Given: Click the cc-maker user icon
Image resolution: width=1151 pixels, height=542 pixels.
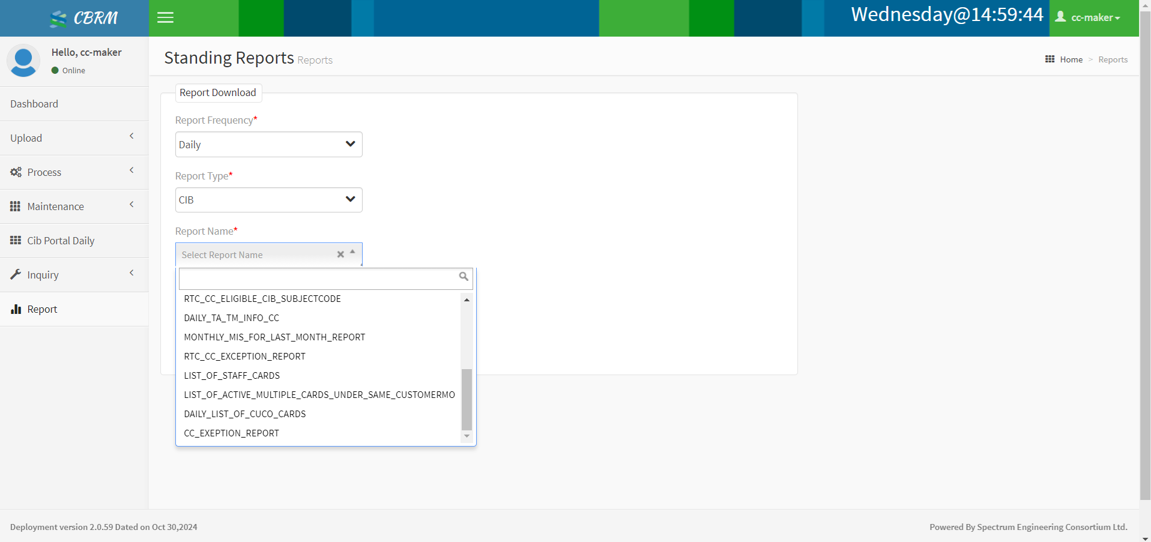Looking at the screenshot, I should click(1061, 17).
